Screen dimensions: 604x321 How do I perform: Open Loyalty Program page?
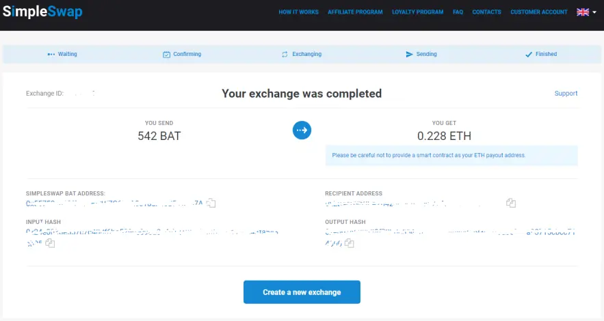[x=417, y=12]
